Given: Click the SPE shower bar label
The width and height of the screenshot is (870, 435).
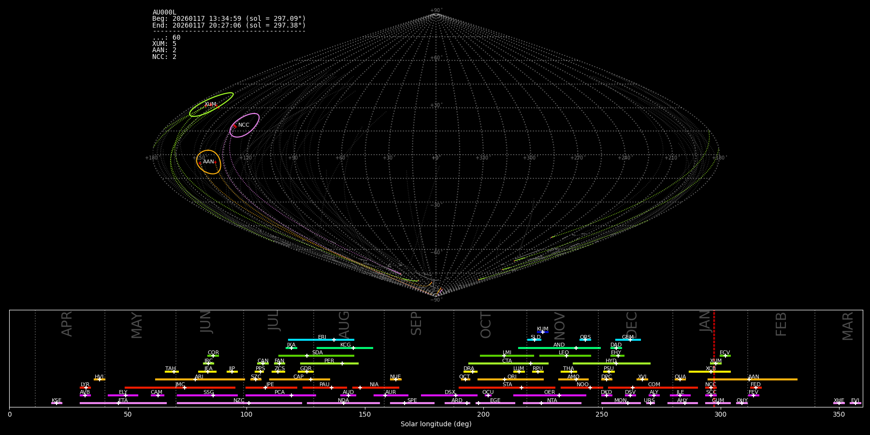Looking at the screenshot, I should 412,401.
